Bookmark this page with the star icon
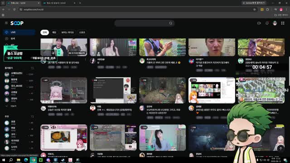 [x=255, y=10]
